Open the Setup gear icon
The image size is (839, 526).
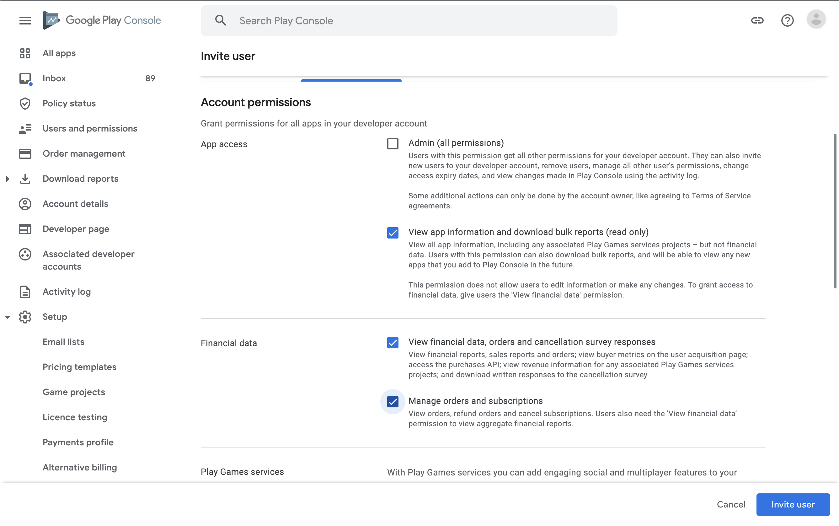24,317
